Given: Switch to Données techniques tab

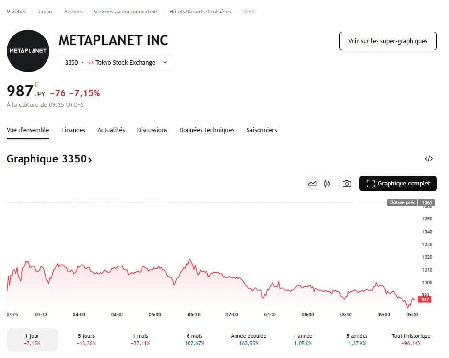Looking at the screenshot, I should tap(207, 130).
